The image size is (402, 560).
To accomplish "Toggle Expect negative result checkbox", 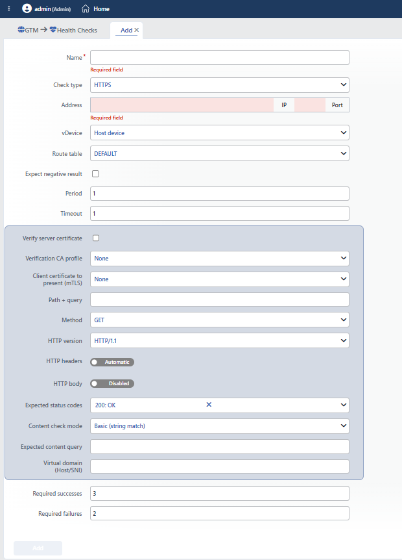I will pos(95,173).
